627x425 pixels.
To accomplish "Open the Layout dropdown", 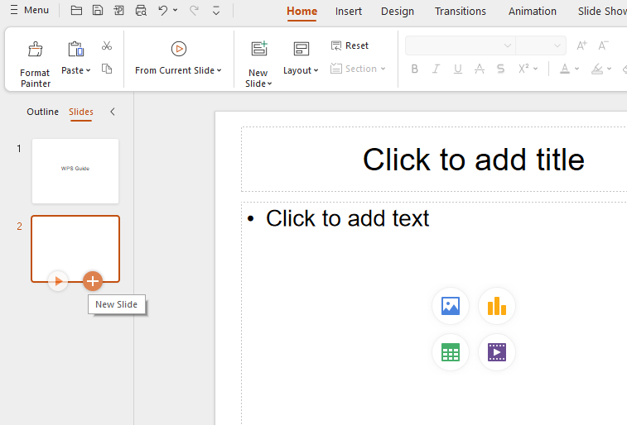I will pos(301,70).
